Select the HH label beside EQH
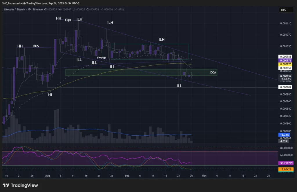This screenshot has height=192, width=297. [x=59, y=18]
